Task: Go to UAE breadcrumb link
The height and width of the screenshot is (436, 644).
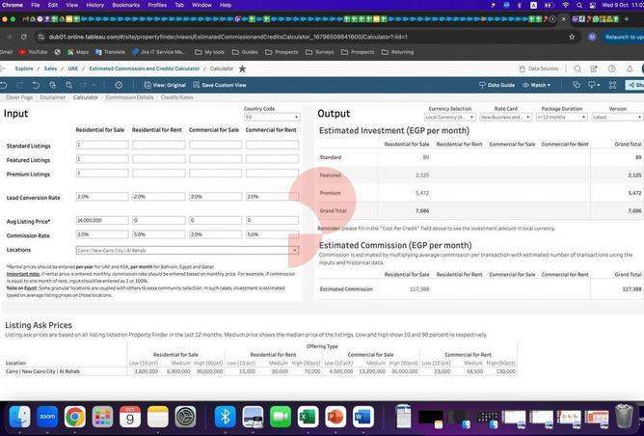Action: tap(72, 68)
